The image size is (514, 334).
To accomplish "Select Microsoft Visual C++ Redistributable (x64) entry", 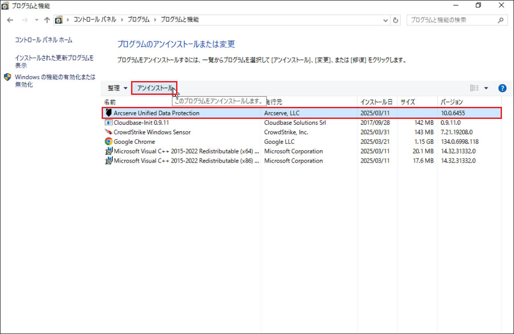I will (x=186, y=151).
